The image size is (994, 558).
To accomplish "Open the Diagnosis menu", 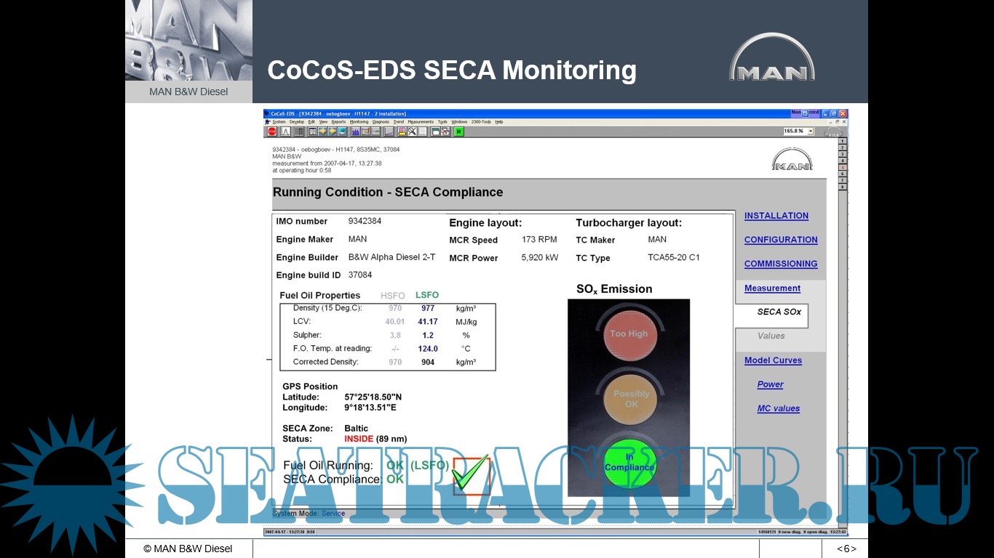I will click(381, 122).
